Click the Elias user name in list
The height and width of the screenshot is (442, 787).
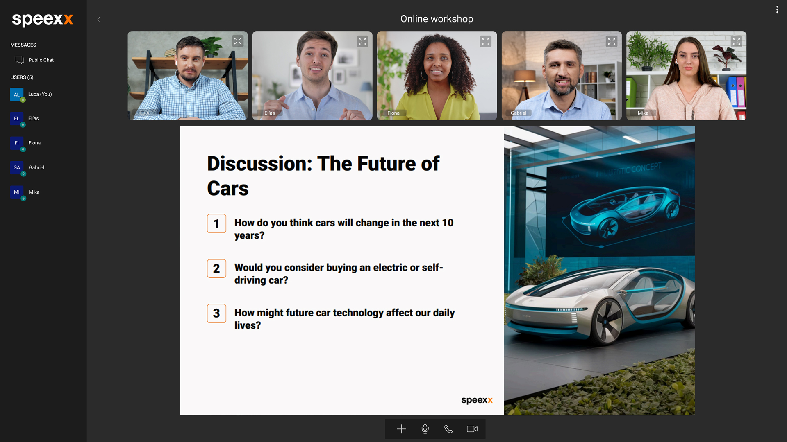(x=34, y=118)
